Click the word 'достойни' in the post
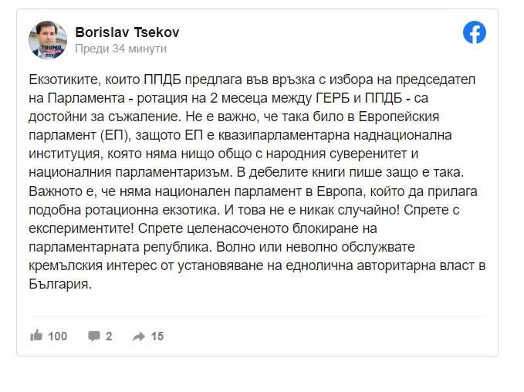This screenshot has width=524, height=392. coord(52,117)
